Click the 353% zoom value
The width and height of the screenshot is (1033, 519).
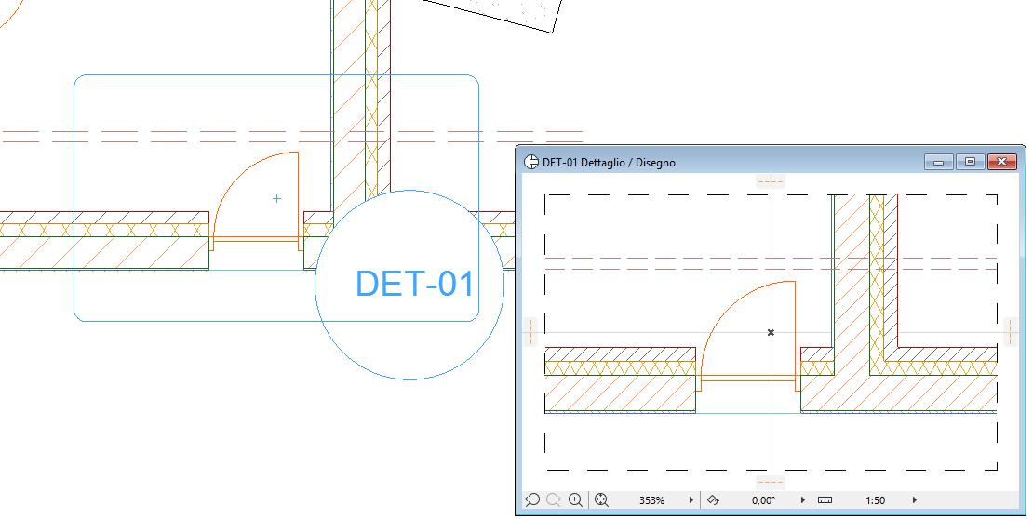(x=651, y=500)
